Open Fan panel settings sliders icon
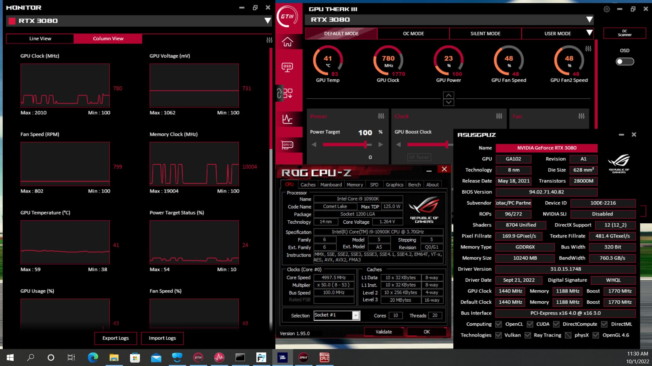Image resolution: width=652 pixels, height=366 pixels. click(x=581, y=116)
